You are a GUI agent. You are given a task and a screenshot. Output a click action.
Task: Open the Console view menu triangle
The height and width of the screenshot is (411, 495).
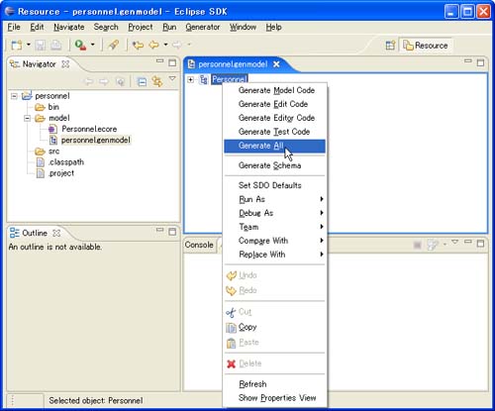455,242
